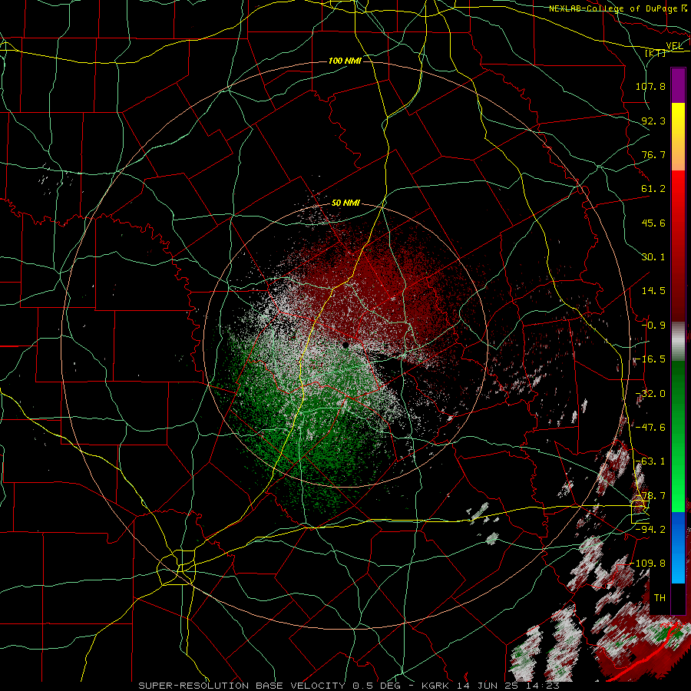Click the -16.5 velocity scale value
The width and height of the screenshot is (691, 691).
[650, 359]
